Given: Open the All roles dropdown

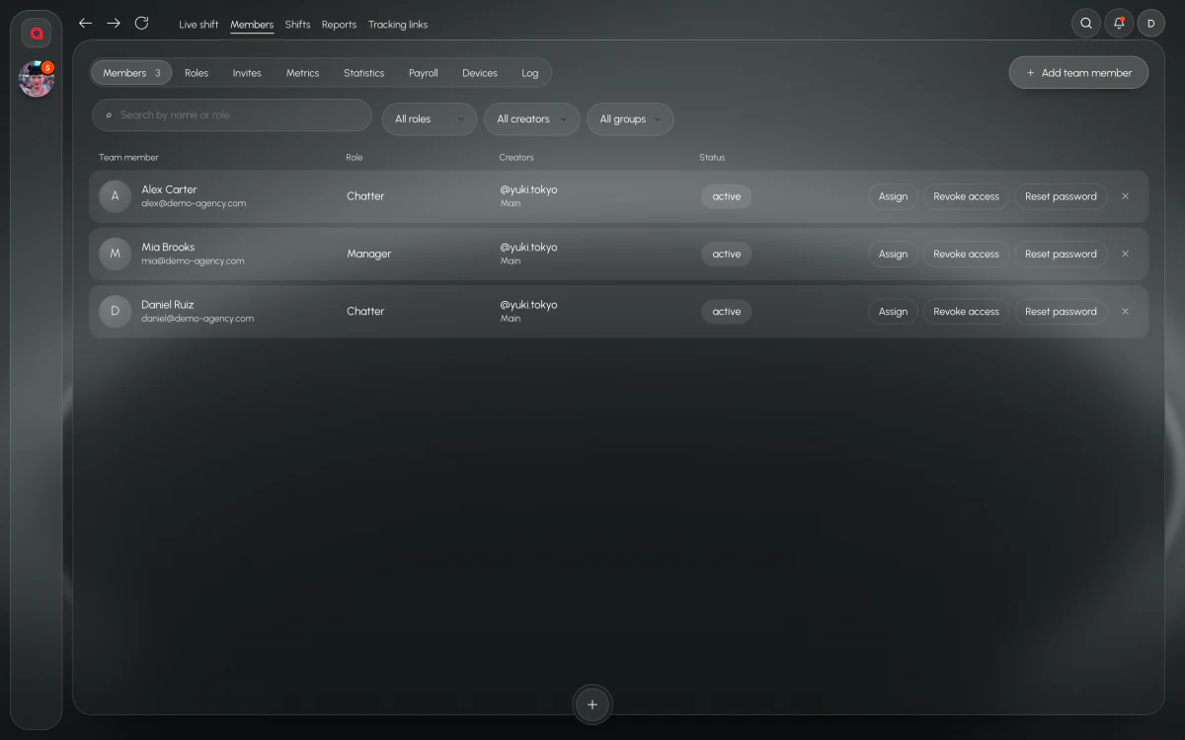Looking at the screenshot, I should [430, 119].
